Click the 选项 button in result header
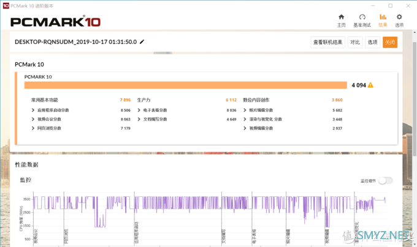This screenshot has width=417, height=247. point(372,42)
